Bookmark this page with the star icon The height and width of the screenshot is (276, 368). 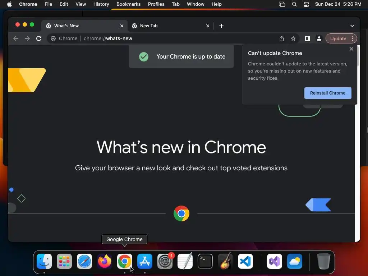point(293,38)
